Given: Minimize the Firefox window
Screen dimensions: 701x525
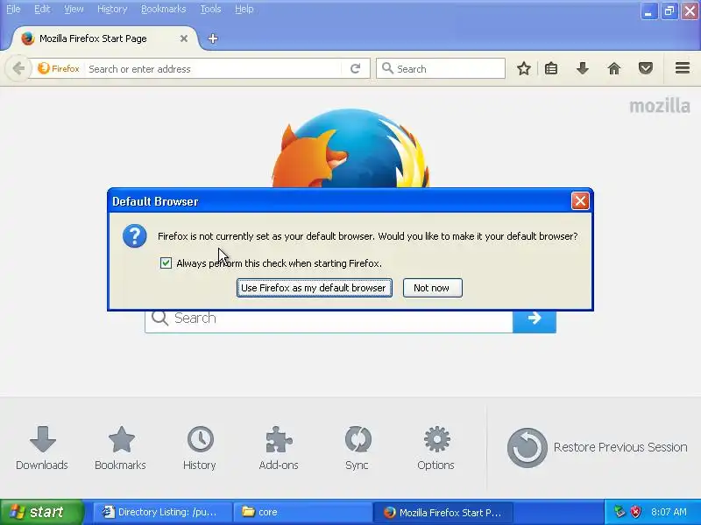Looking at the screenshot, I should pyautogui.click(x=648, y=11).
